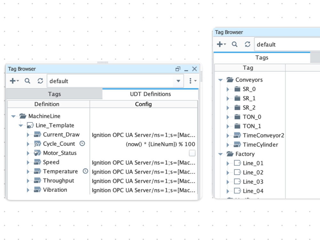Click the Config column header
Screen dimensions: 320x240
(x=143, y=104)
